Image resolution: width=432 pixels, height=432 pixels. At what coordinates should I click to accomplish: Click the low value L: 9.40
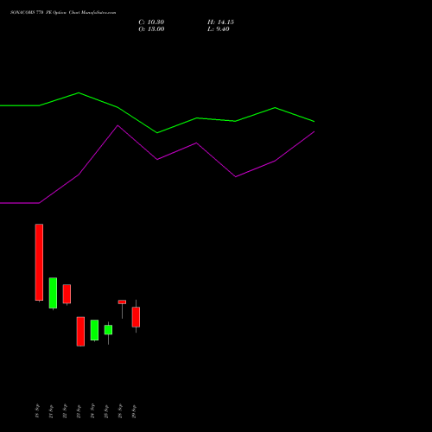tap(219, 29)
